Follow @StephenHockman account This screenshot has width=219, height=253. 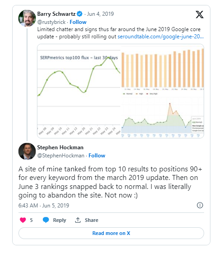pyautogui.click(x=97, y=156)
